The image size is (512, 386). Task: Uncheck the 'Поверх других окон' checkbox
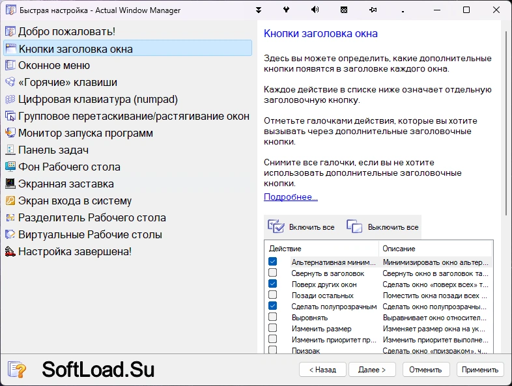point(273,284)
